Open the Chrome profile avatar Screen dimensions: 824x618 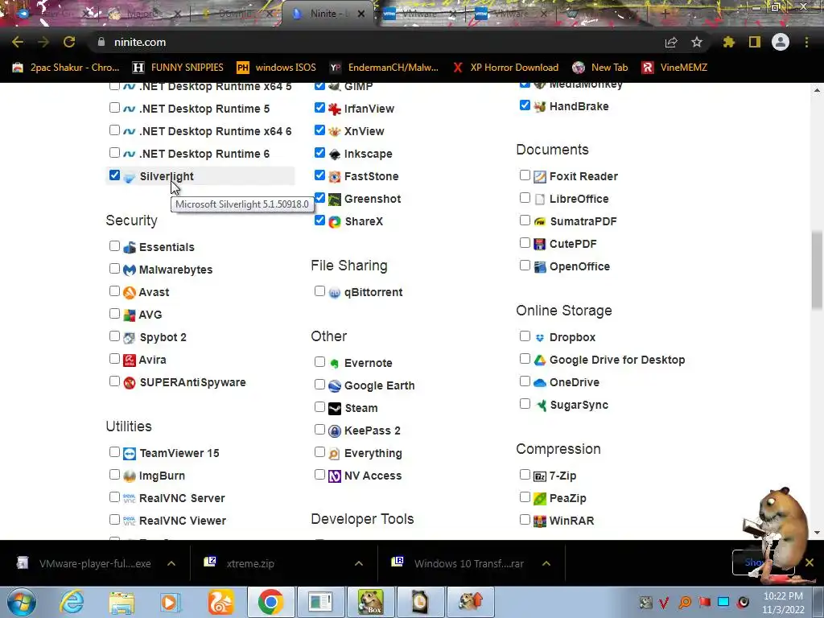(781, 42)
